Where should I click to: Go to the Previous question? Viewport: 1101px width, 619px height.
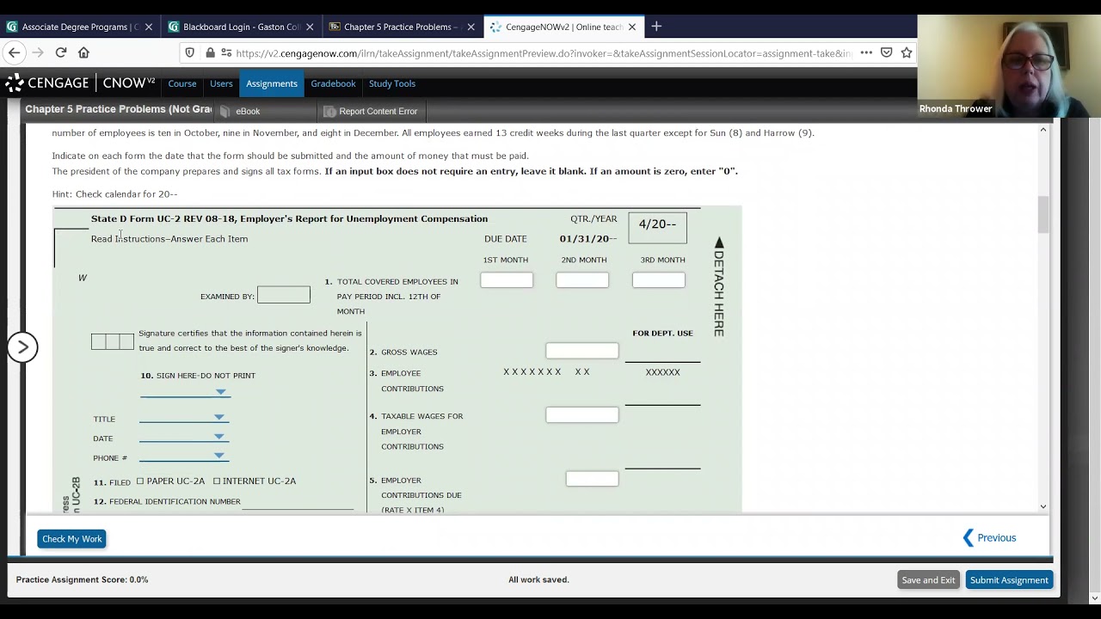click(x=990, y=538)
